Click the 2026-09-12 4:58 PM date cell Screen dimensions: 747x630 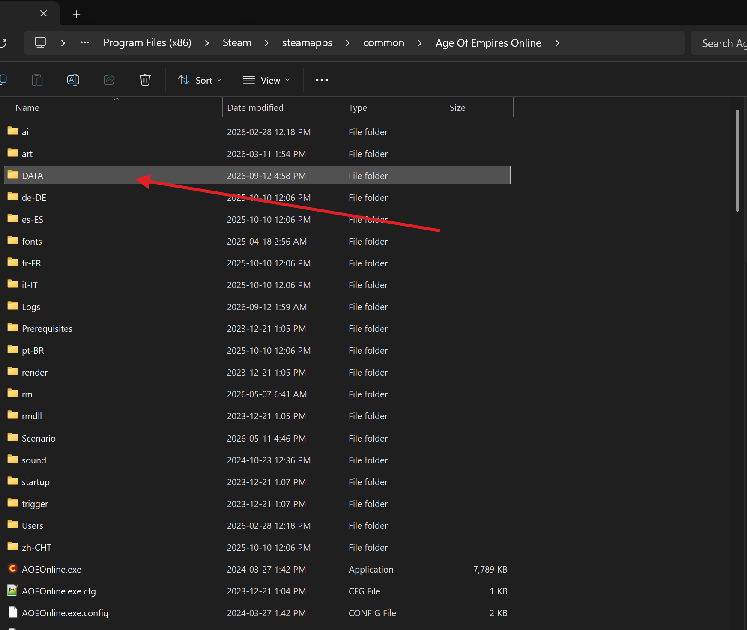[266, 176]
